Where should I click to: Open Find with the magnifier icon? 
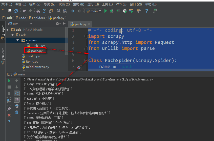pyautogui.click(x=59, y=11)
